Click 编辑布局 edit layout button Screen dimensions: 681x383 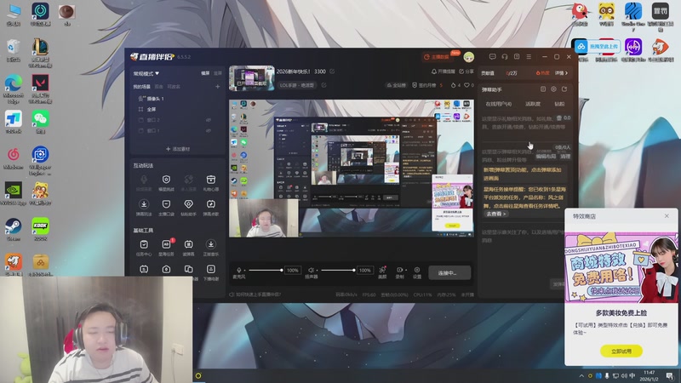[546, 157]
